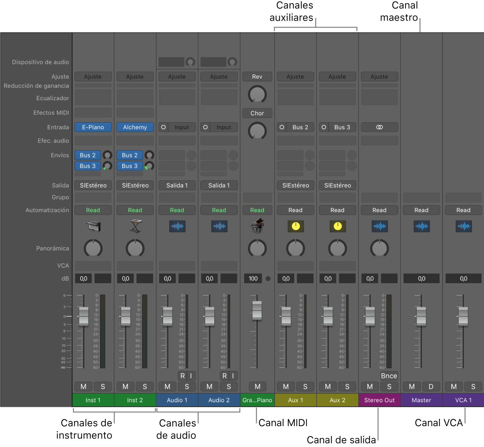Solo the Inst 2 channel strip
This screenshot has height=447, width=484.
145,387
